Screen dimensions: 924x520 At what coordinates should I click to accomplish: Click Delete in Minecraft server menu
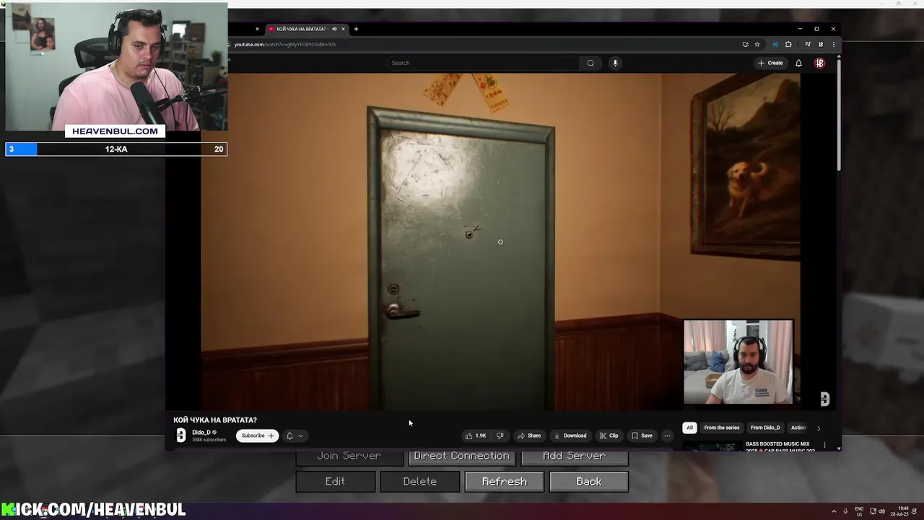(420, 482)
